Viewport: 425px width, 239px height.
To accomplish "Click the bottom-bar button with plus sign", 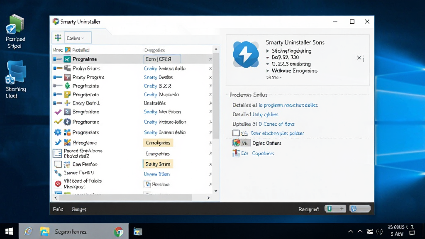I will pos(335,209).
